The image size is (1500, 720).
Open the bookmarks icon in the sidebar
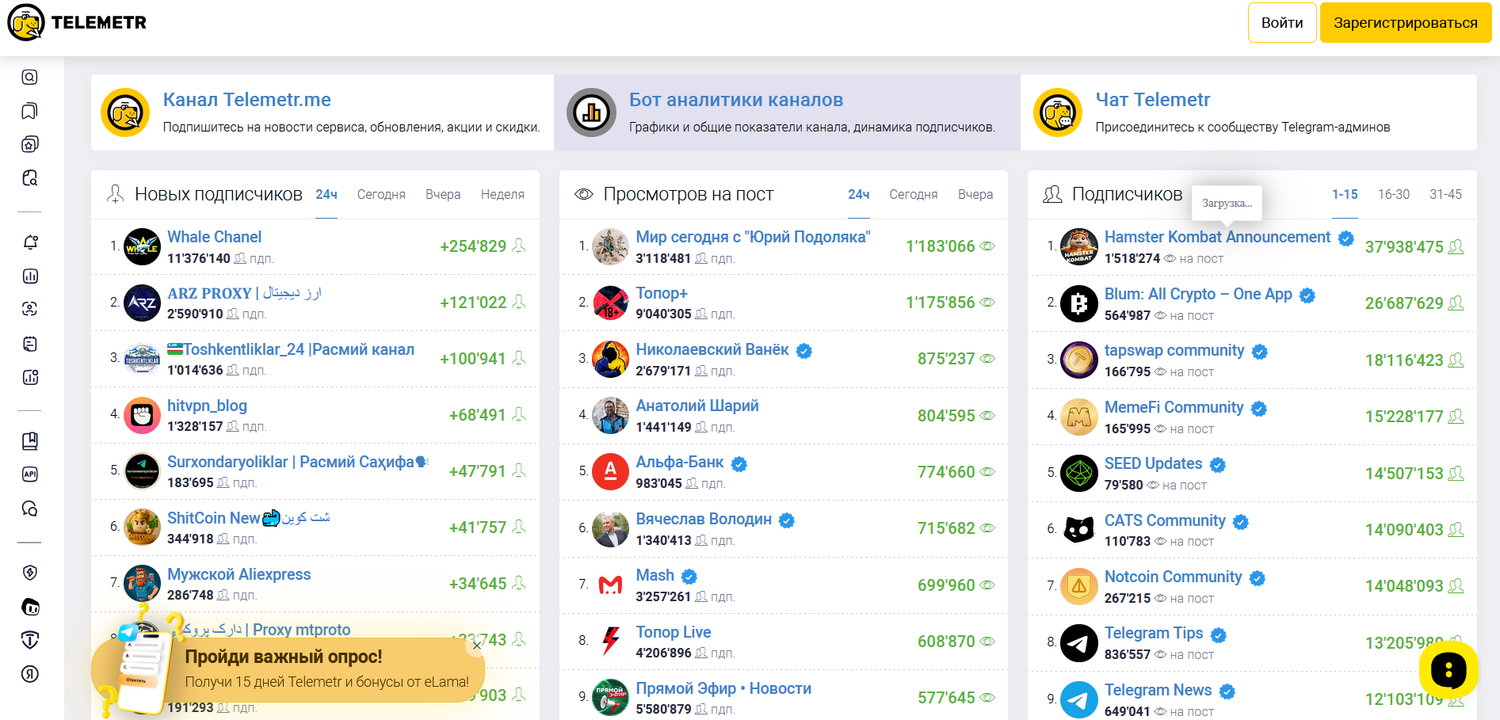tap(29, 111)
